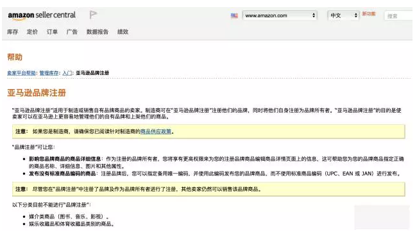Viewport: 417px width, 237px height.
Task: Focus the 搜索 search field
Action: (x=398, y=16)
